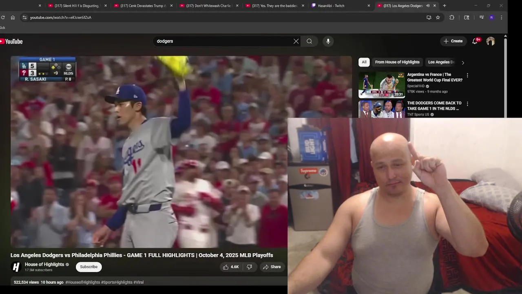The width and height of the screenshot is (522, 294).
Task: Open the tab search icon in toolbar
Action: 467,18
